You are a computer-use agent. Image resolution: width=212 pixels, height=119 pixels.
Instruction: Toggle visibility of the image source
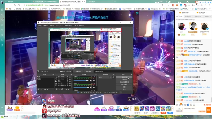(x=67, y=81)
